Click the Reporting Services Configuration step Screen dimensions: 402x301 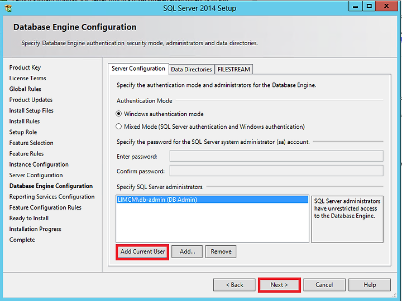[x=52, y=197]
